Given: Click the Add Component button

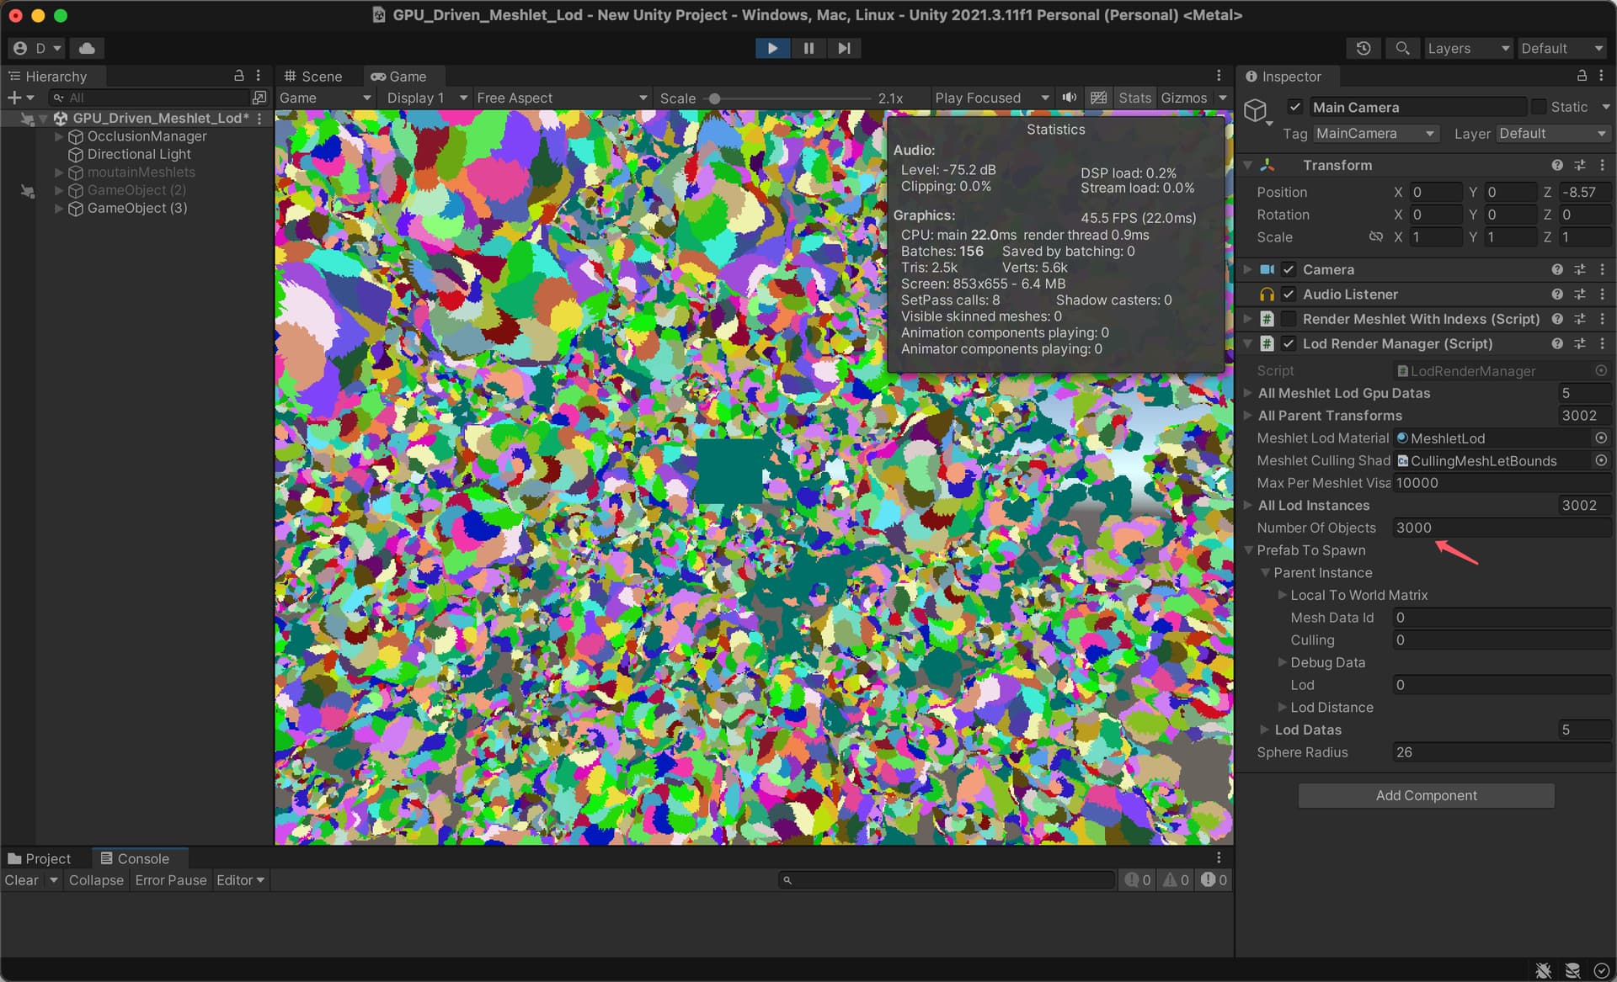Looking at the screenshot, I should click(x=1426, y=795).
